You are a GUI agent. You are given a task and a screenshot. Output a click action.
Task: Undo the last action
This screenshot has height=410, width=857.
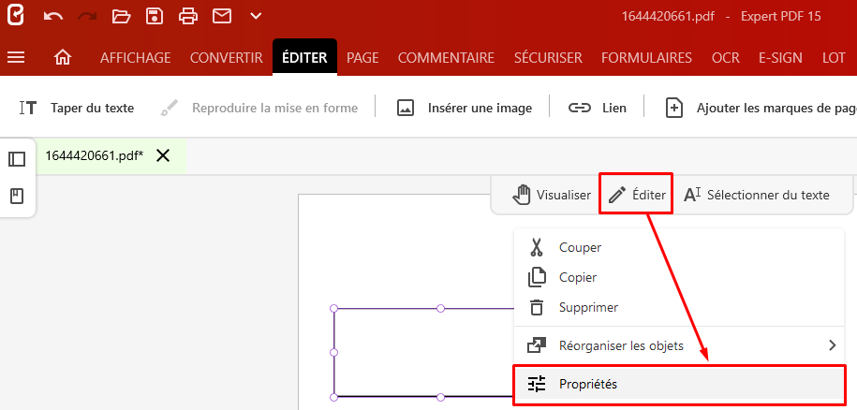click(53, 16)
